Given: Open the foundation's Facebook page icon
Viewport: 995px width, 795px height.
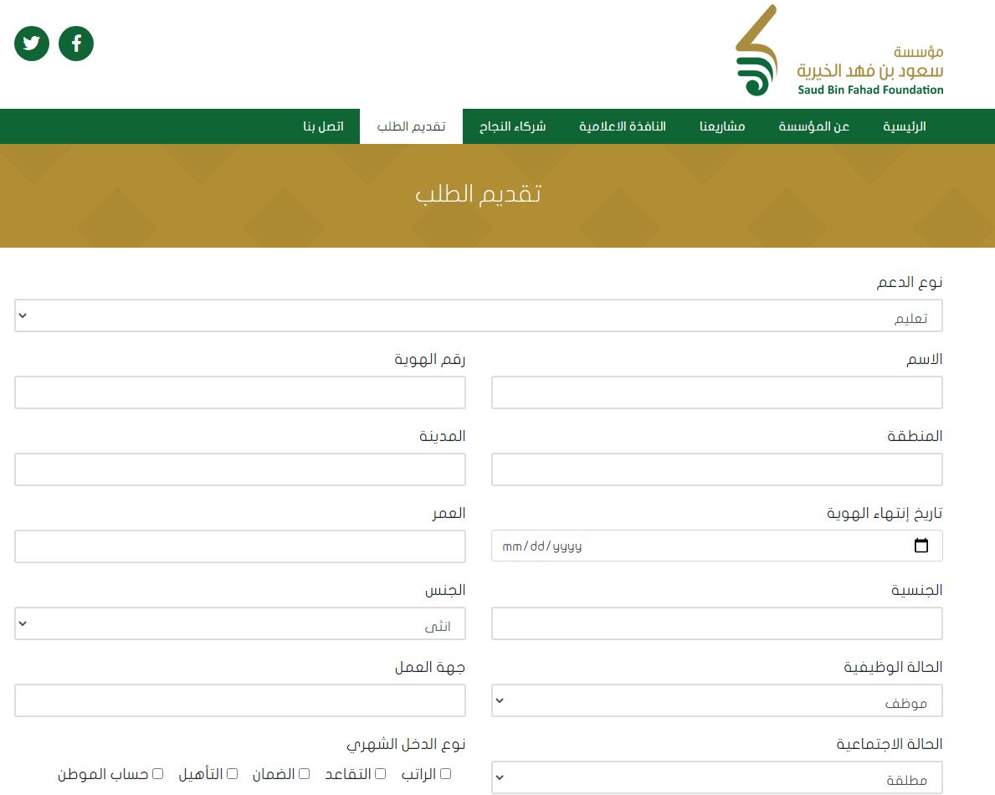Looking at the screenshot, I should (x=76, y=44).
